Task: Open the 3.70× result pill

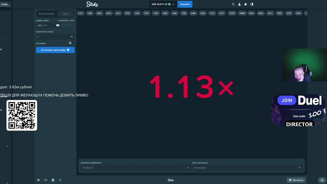Action: pyautogui.click(x=289, y=13)
